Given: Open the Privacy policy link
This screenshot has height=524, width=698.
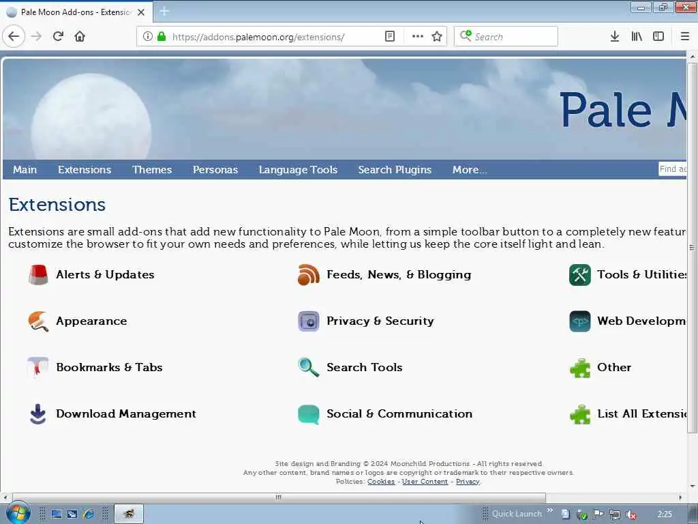Looking at the screenshot, I should pos(468,482).
